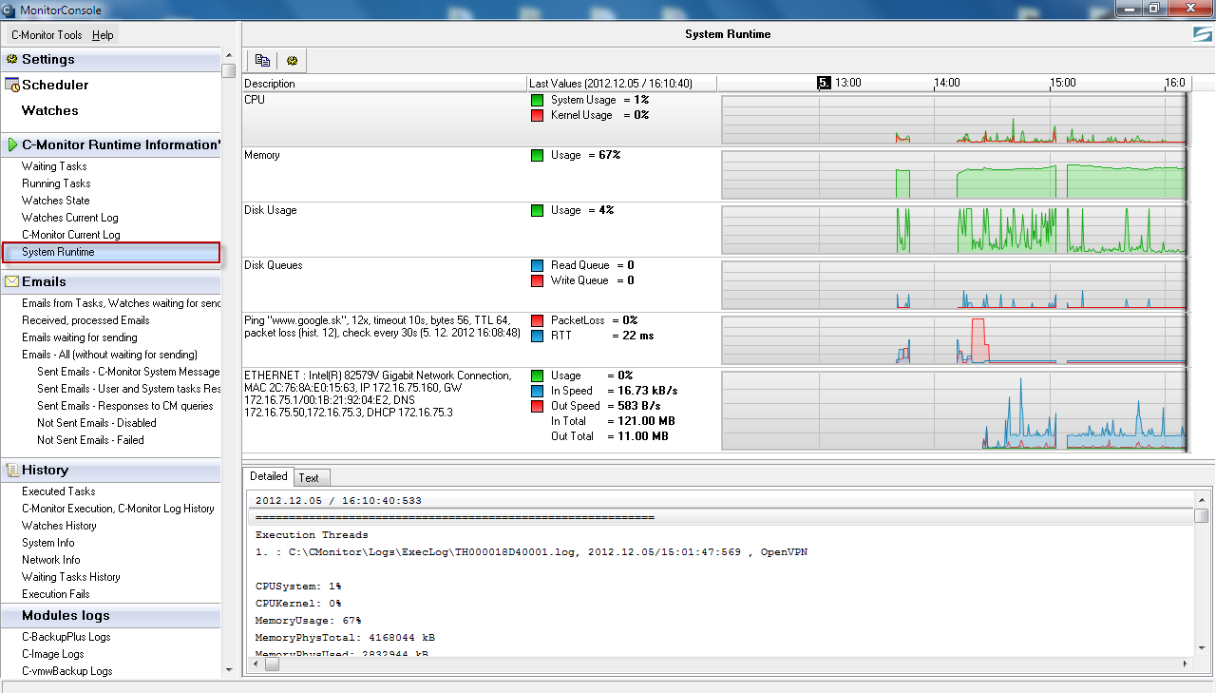Open C-Monitor Execution, C-Monitor Log History
Screen dimensions: 1216x693
point(119,509)
